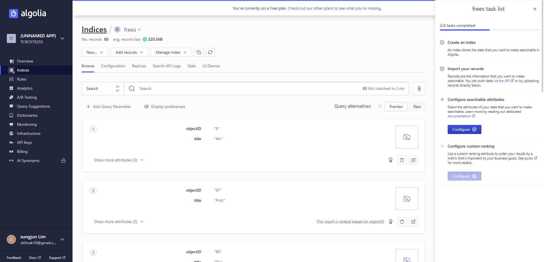544x262 pixels.
Task: Open the Stats tab
Action: [x=192, y=66]
